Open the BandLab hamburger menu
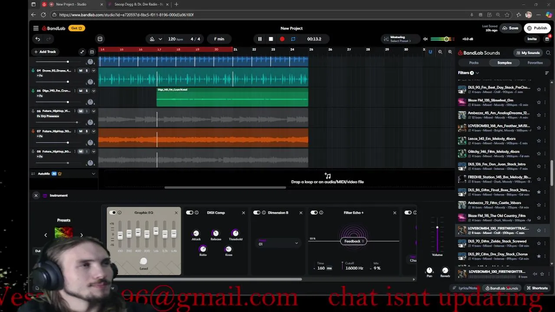Screen dimensions: 555x312 tap(36, 28)
